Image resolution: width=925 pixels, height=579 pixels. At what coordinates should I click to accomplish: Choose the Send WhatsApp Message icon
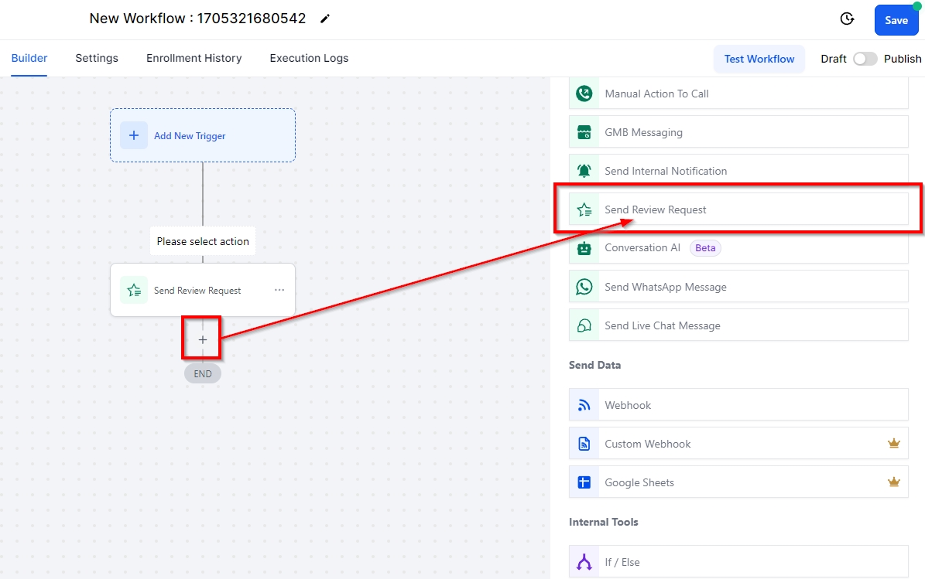[x=584, y=287]
